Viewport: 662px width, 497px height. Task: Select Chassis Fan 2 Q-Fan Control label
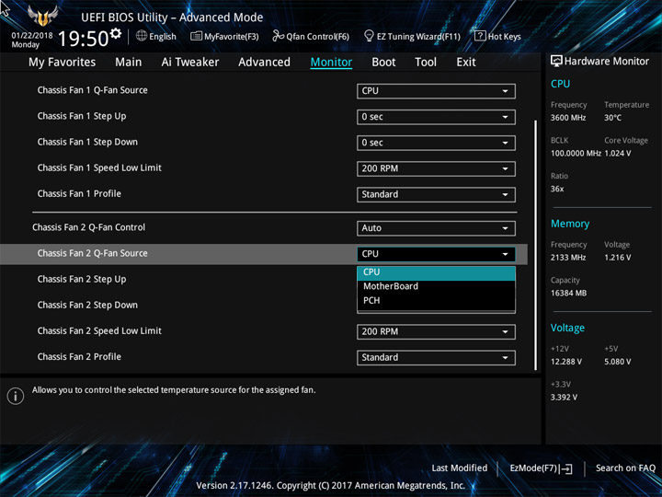(88, 227)
